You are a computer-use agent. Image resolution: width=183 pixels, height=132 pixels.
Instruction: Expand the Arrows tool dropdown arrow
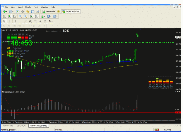pyautogui.click(x=52, y=21)
